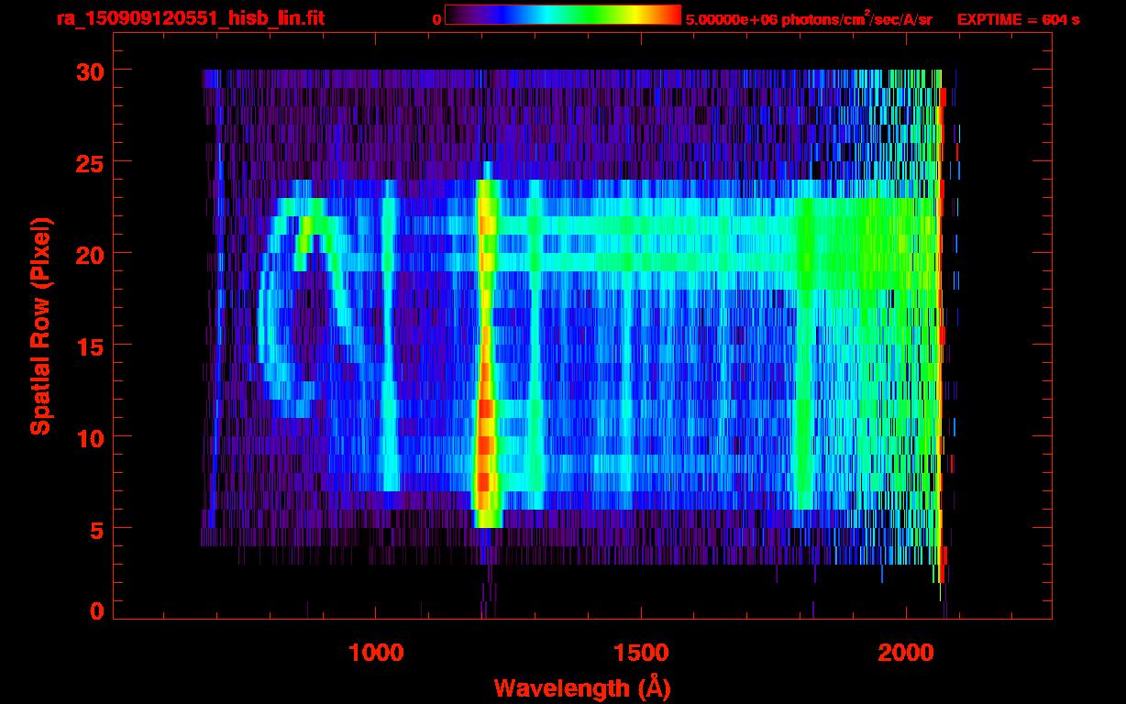
Task: Click the 5 spatial row tick label
Action: tap(96, 529)
